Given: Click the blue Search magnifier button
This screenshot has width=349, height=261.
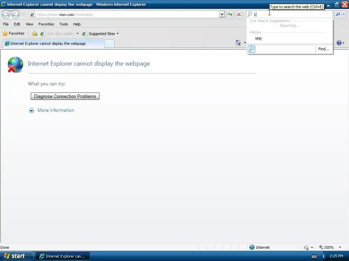Looking at the screenshot, I should pyautogui.click(x=338, y=14).
